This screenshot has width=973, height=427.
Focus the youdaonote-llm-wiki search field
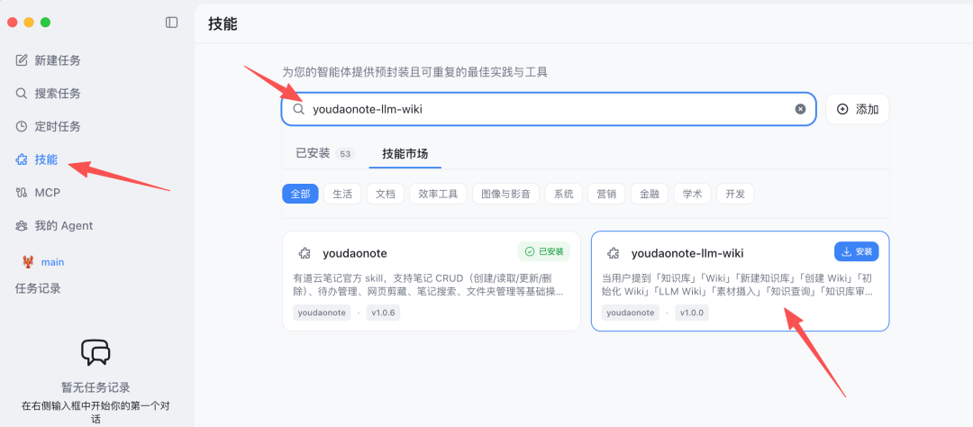549,109
